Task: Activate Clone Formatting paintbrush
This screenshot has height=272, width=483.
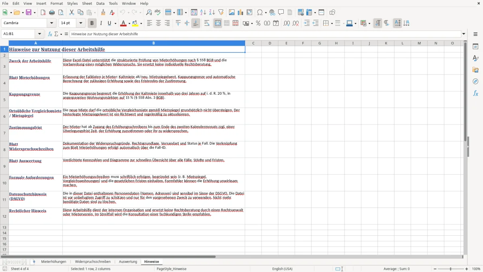Action: 103,12
